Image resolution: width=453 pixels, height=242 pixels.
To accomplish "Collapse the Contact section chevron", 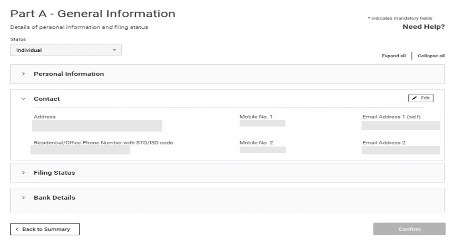I will [x=23, y=99].
